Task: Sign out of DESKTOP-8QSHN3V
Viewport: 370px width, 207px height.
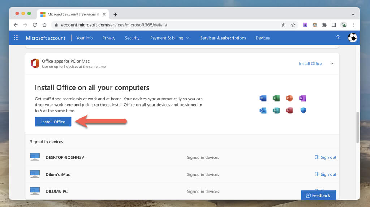Action: 326,157
